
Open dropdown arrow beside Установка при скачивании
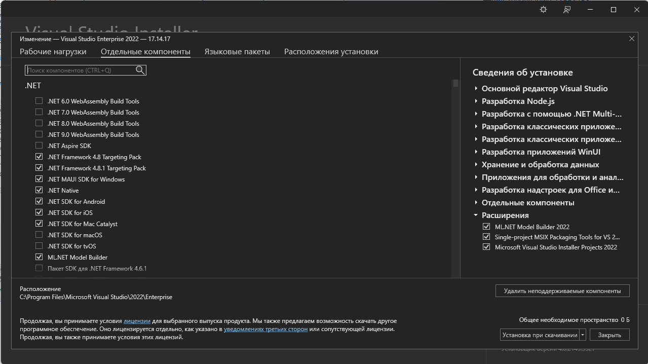click(x=583, y=335)
